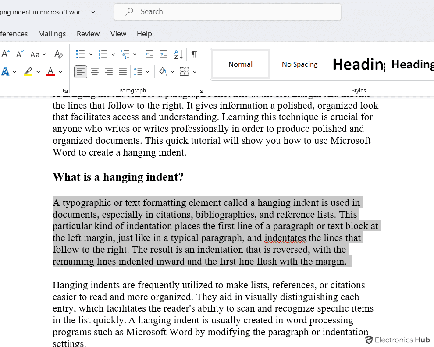
Task: Toggle Align Right formatting
Action: (108, 71)
